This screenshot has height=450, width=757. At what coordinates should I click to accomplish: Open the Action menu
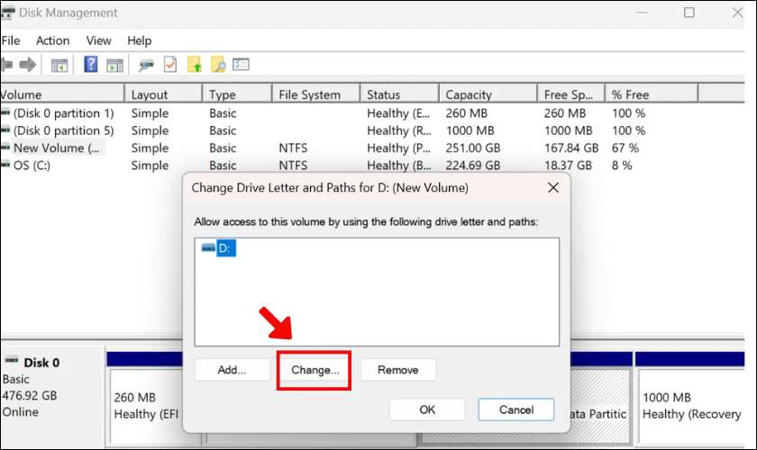[52, 40]
